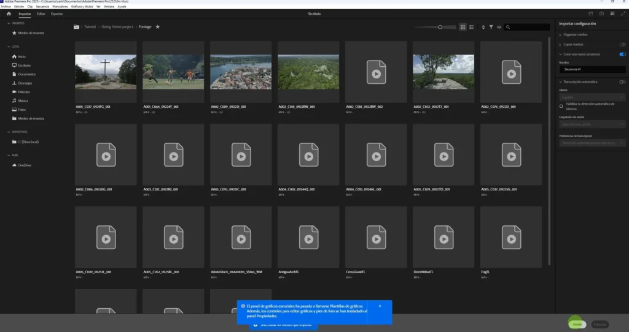This screenshot has width=629, height=332.
Task: Expand the Copiar medios section
Action: (560, 44)
